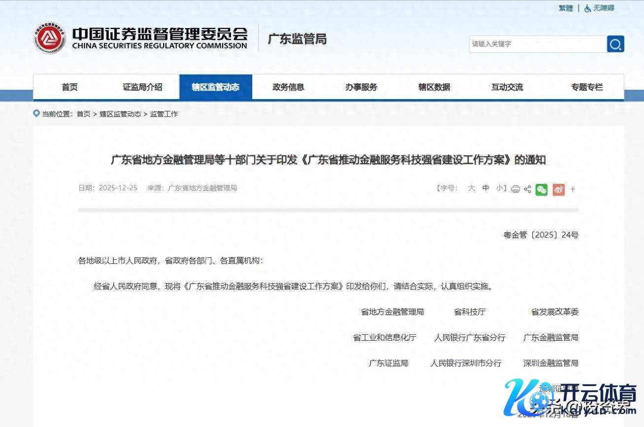
Task: Set font size to 中 (medium)
Action: (486, 188)
